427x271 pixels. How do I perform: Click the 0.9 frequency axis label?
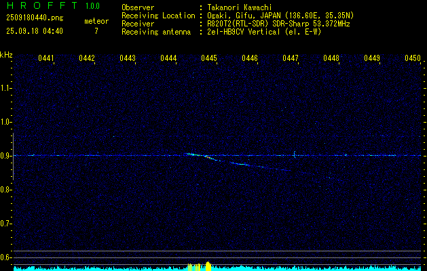[6, 156]
